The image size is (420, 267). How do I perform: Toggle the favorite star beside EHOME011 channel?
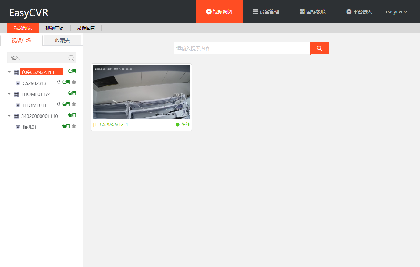click(x=74, y=104)
